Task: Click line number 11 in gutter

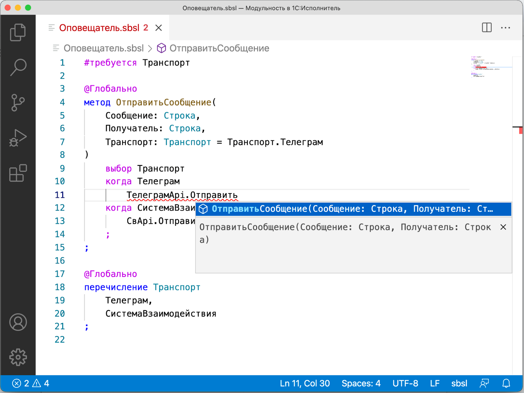Action: [x=60, y=195]
